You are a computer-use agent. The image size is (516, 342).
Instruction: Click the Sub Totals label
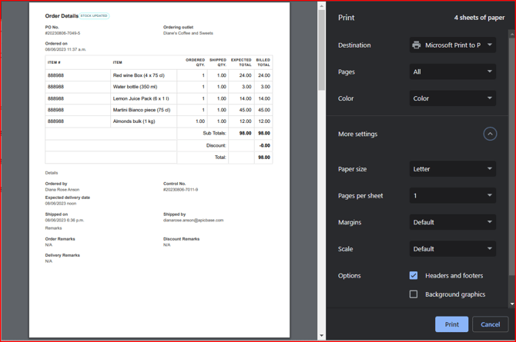214,133
